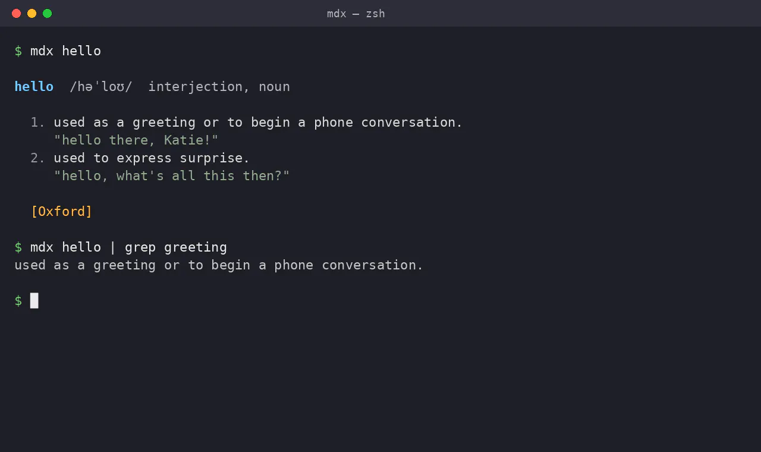
Task: Click the bold blue headword 'hello'
Action: 34,87
